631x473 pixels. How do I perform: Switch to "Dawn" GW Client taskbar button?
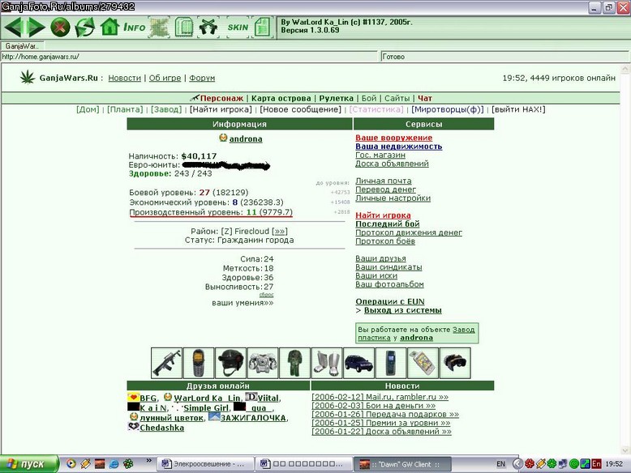tap(402, 464)
